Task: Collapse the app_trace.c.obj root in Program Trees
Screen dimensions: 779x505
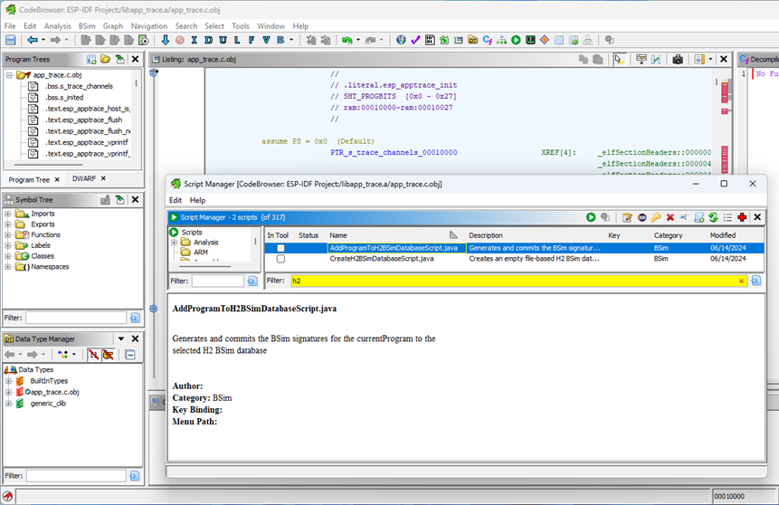Action: click(x=9, y=75)
